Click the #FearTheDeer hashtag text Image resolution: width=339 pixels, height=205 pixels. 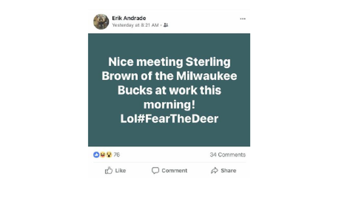coord(178,119)
